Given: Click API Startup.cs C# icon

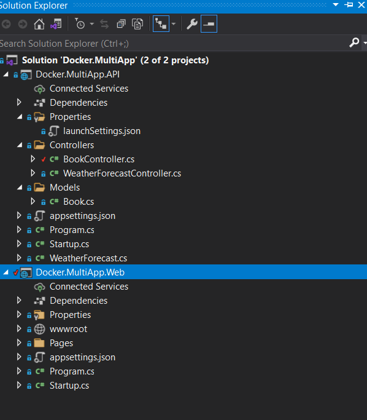Looking at the screenshot, I should (x=40, y=244).
